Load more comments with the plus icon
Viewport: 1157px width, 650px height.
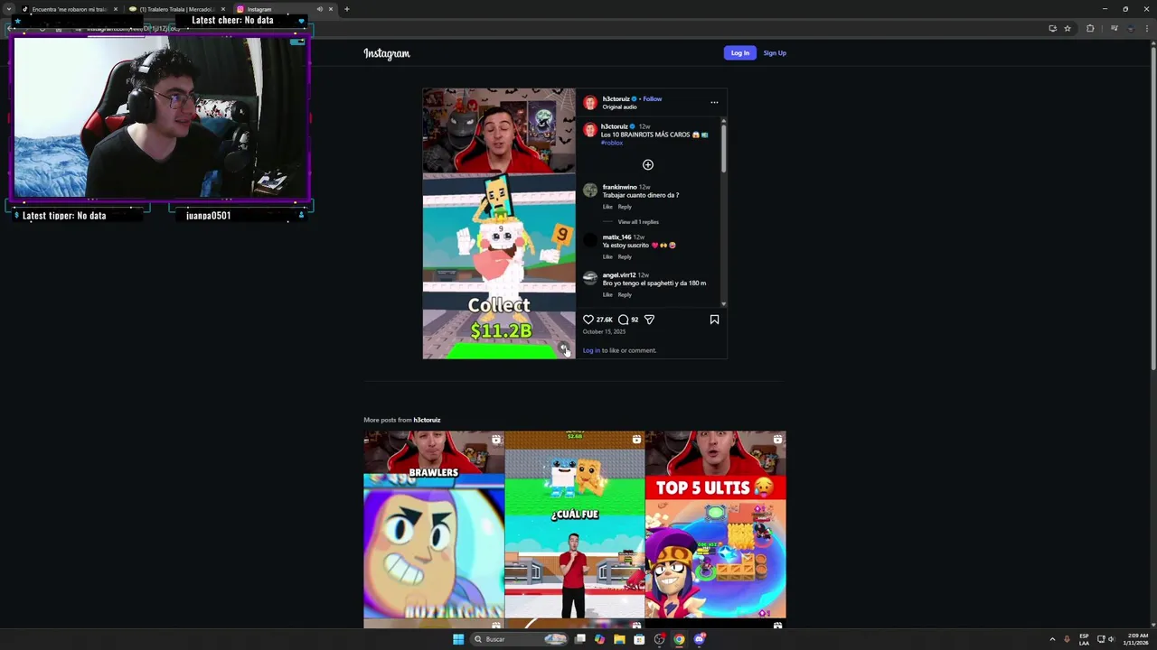pyautogui.click(x=647, y=164)
